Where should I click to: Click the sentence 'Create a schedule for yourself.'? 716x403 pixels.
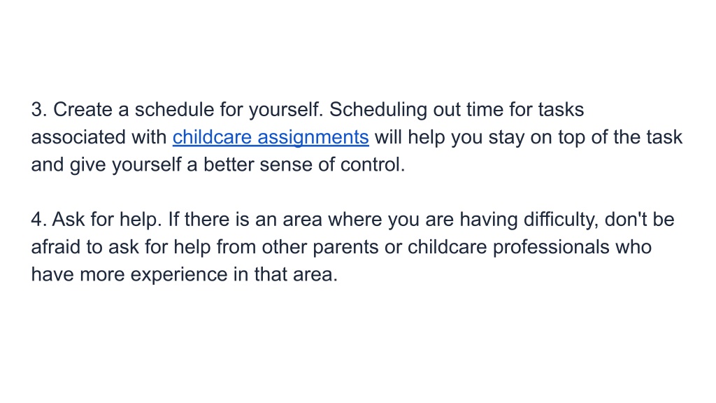188,110
